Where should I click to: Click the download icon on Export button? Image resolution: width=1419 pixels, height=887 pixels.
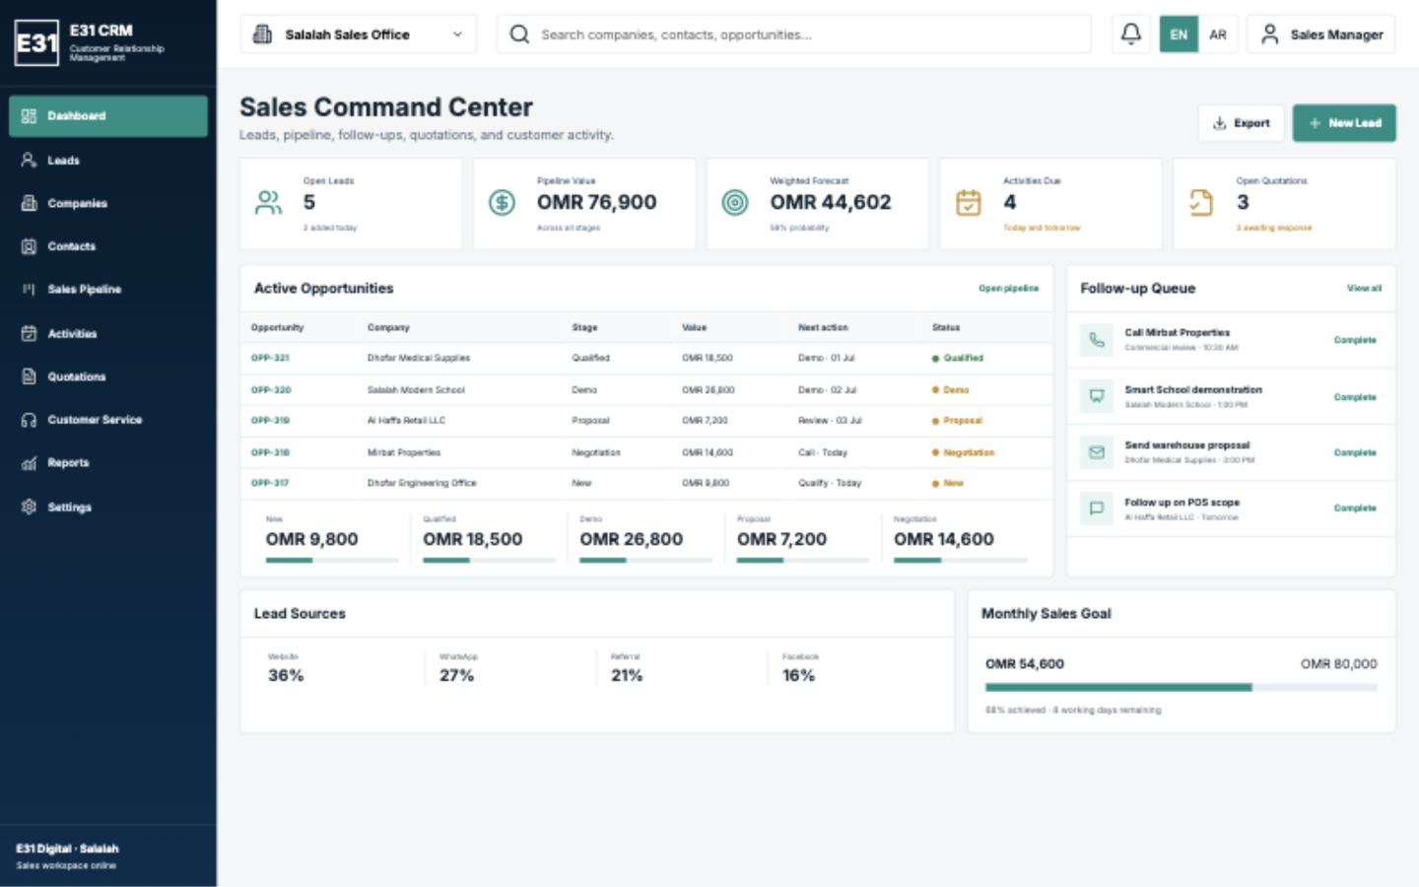(1220, 123)
